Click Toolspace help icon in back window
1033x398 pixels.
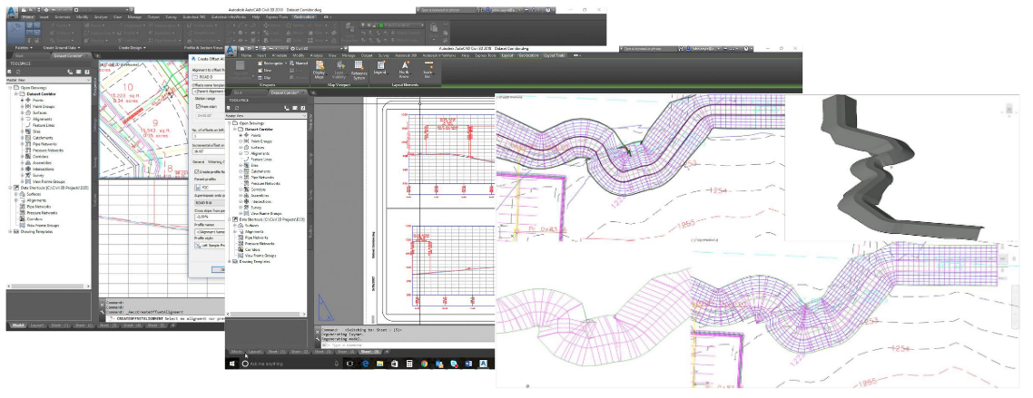pos(87,72)
